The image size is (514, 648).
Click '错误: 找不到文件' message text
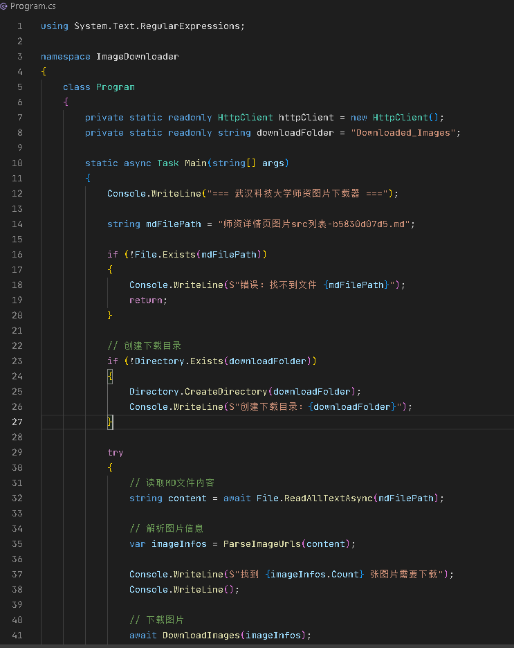(279, 285)
